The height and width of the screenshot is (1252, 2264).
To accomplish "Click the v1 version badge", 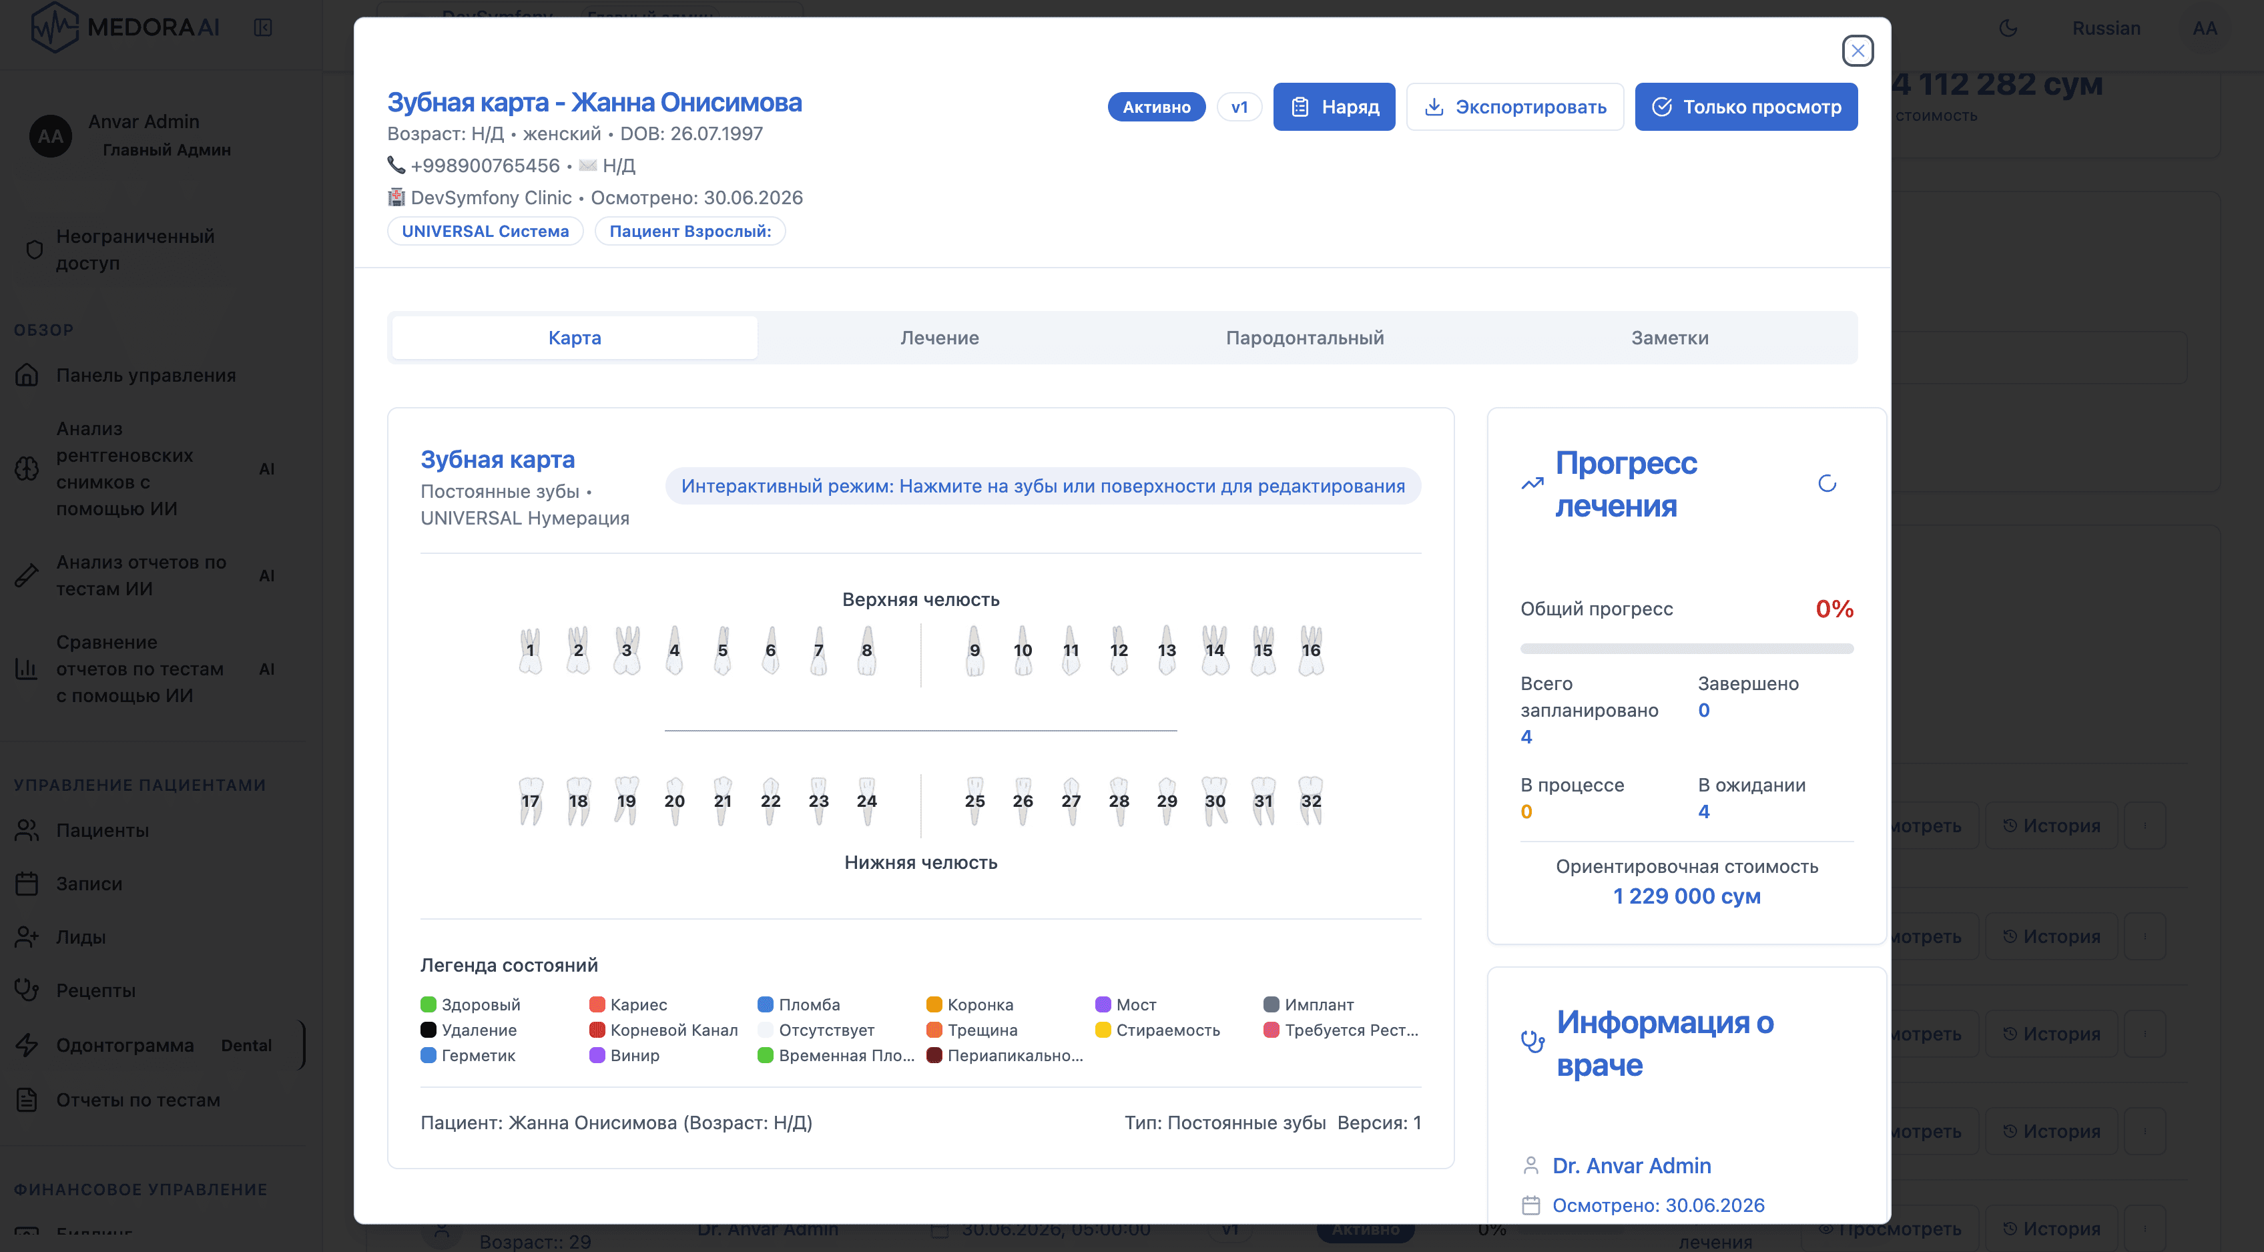I will coord(1239,107).
